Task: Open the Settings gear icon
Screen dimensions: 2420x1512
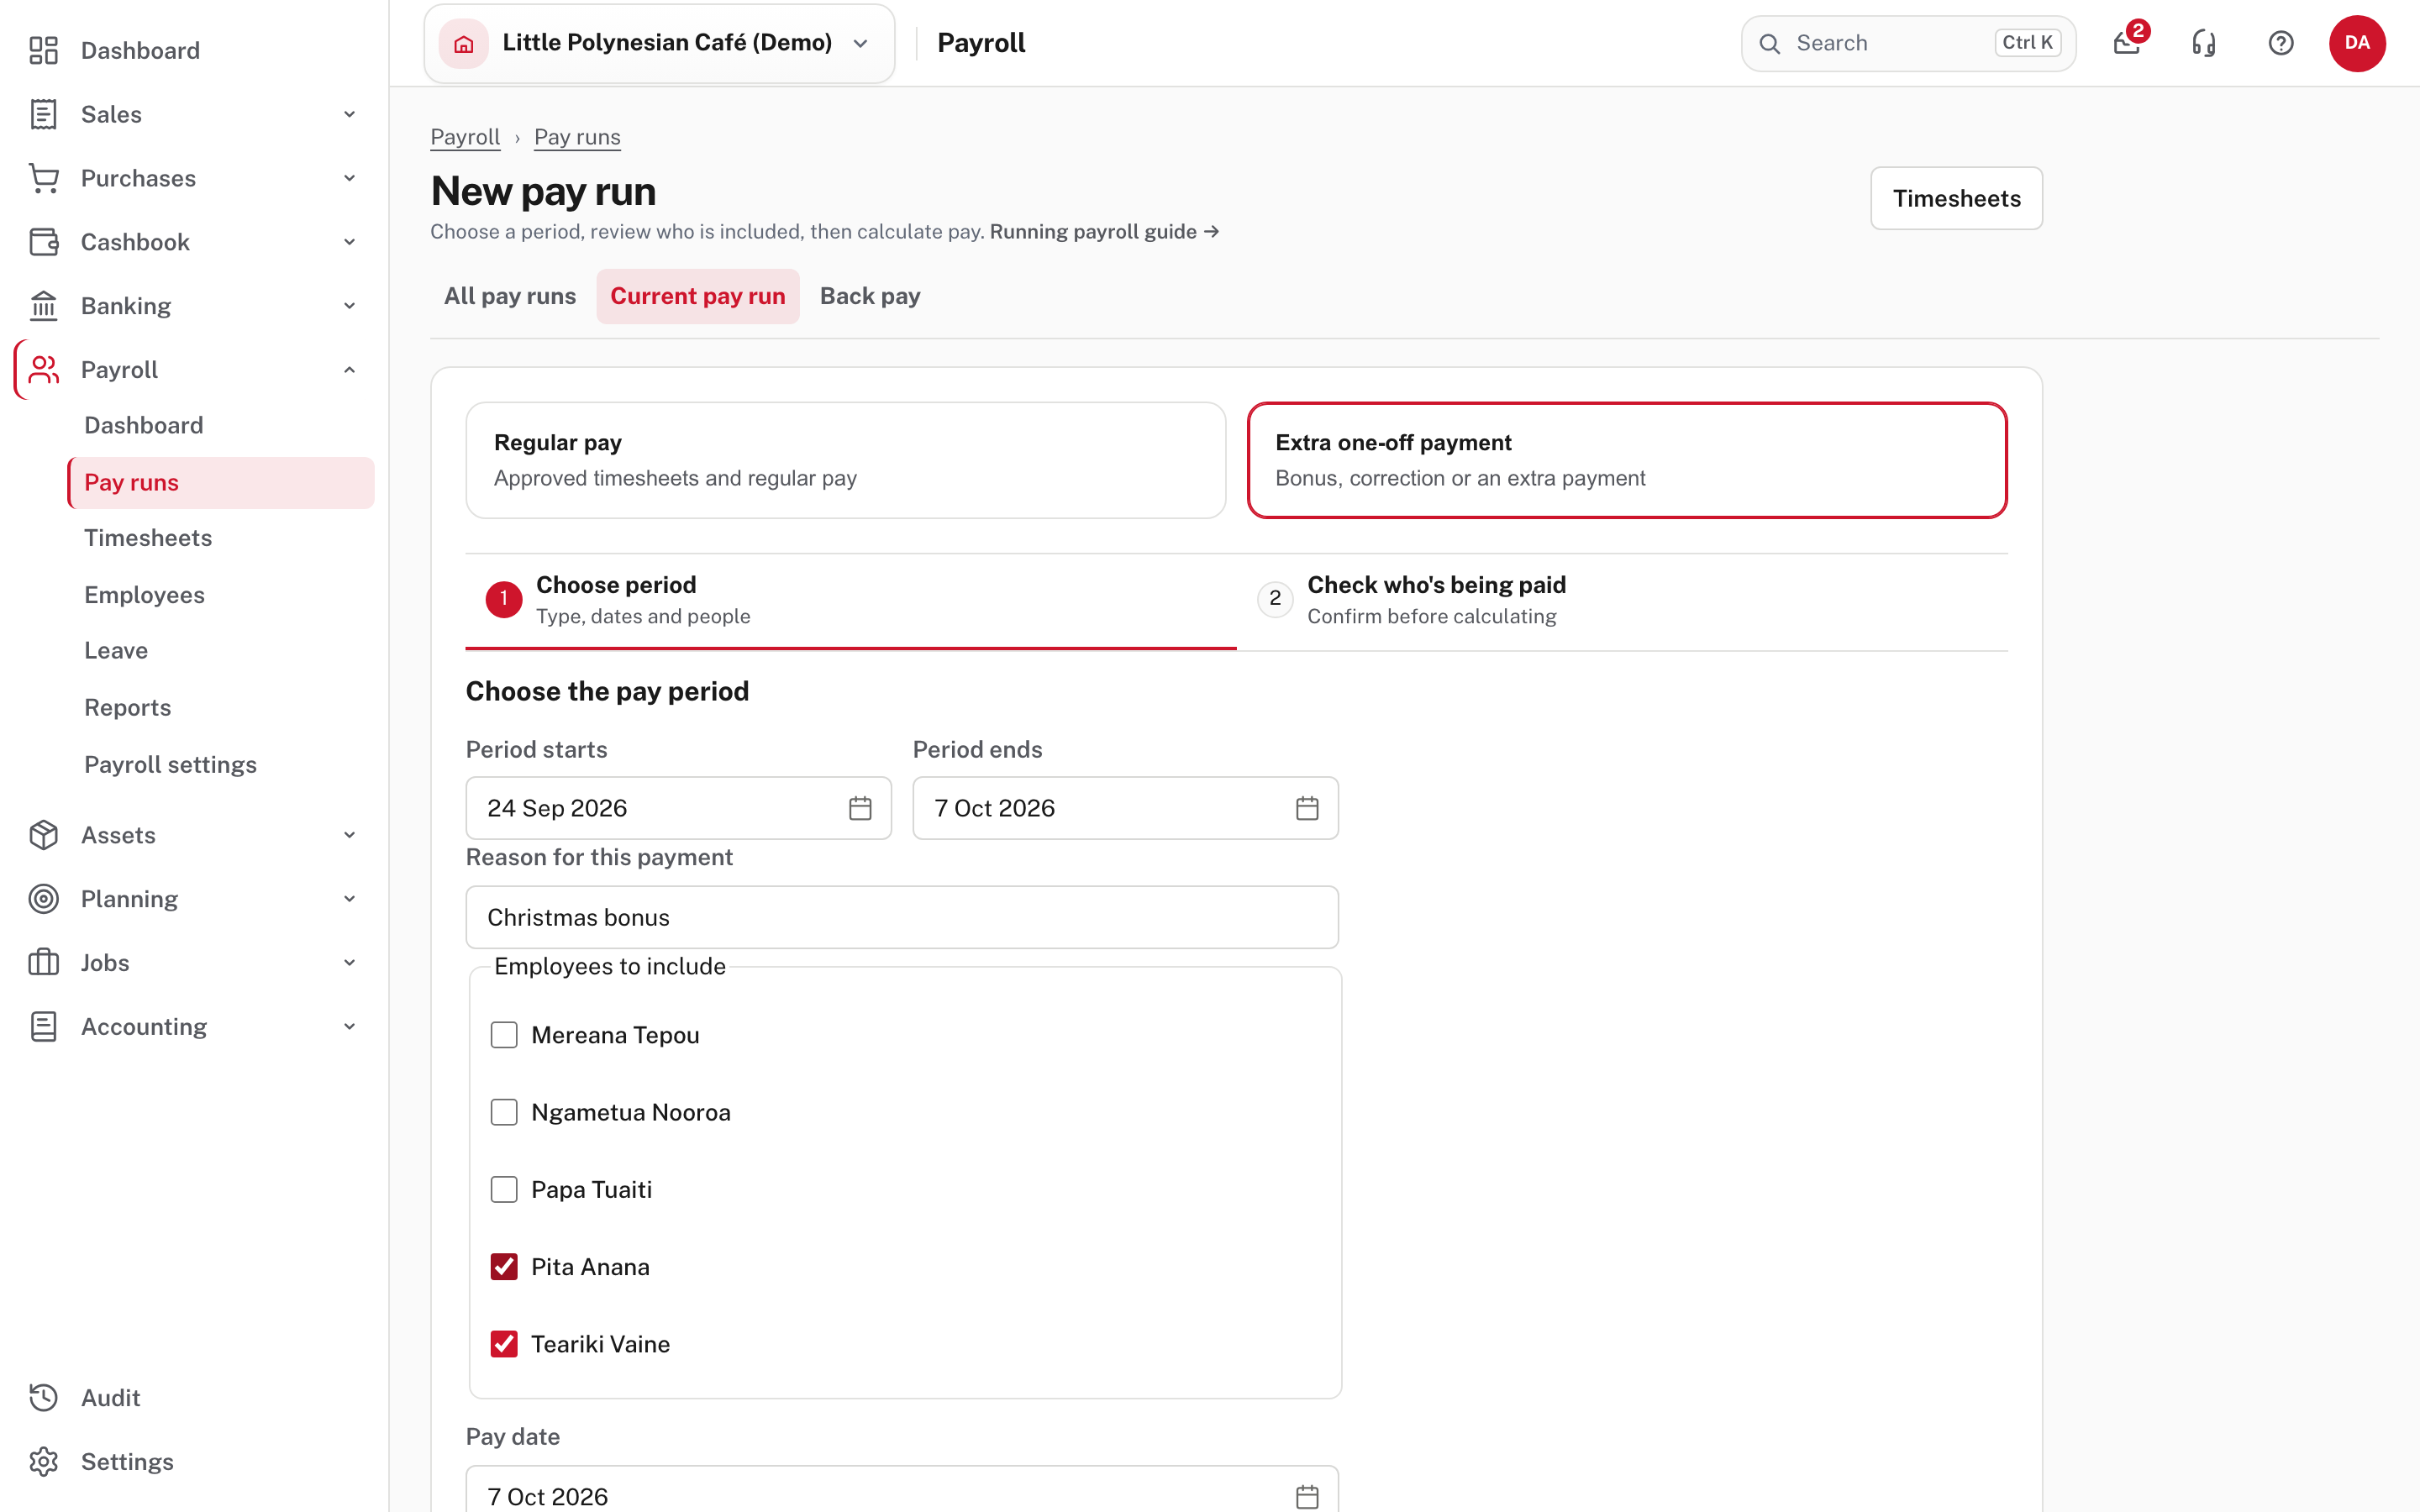Action: point(43,1462)
